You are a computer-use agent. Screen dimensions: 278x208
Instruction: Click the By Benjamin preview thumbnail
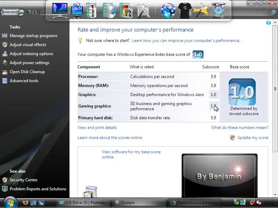coord(220,176)
